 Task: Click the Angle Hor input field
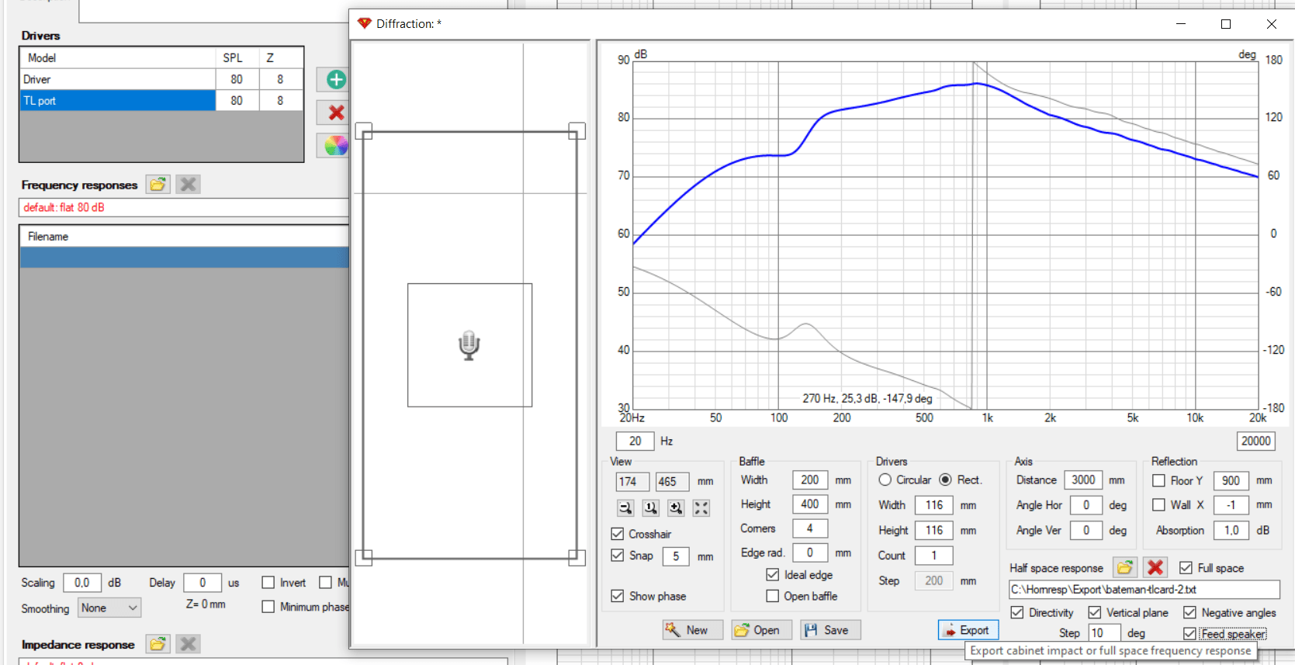(x=1086, y=504)
